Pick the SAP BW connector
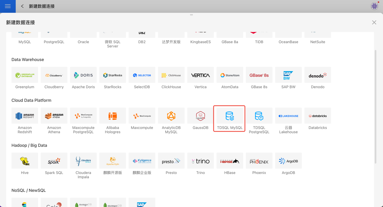This screenshot has height=207, width=383. (x=288, y=75)
